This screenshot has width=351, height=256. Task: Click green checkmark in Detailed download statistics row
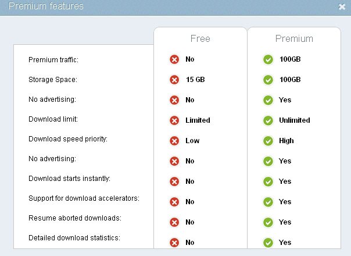point(268,243)
